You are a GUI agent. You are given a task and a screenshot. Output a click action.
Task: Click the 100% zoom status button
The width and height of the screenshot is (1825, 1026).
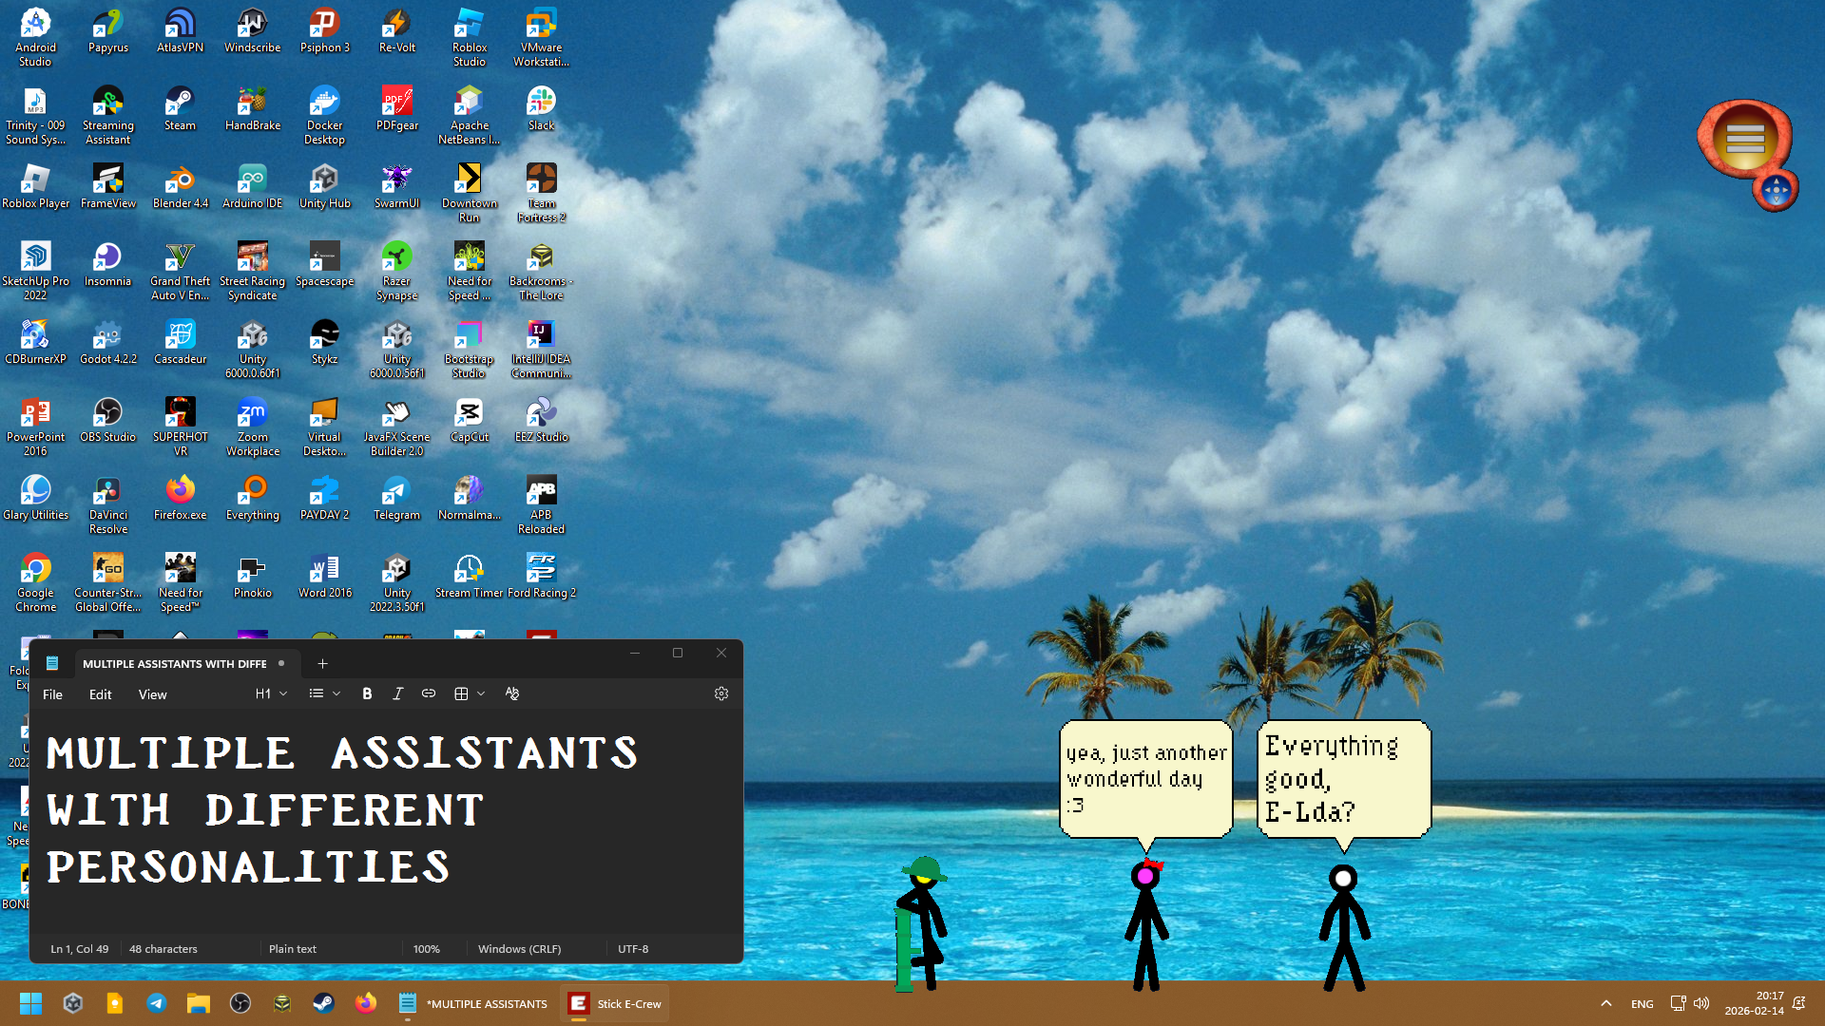426,949
